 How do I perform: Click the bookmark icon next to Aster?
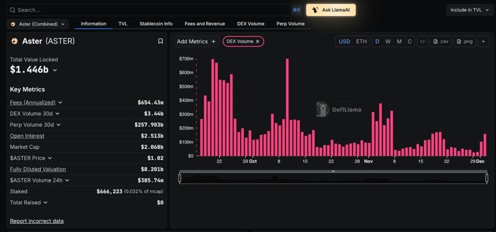point(160,41)
